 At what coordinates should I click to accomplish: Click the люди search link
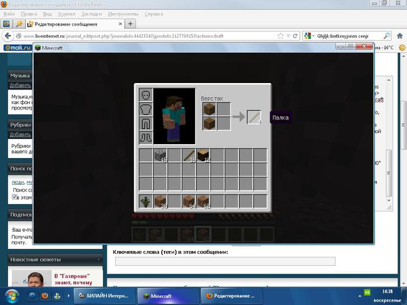pos(18,182)
